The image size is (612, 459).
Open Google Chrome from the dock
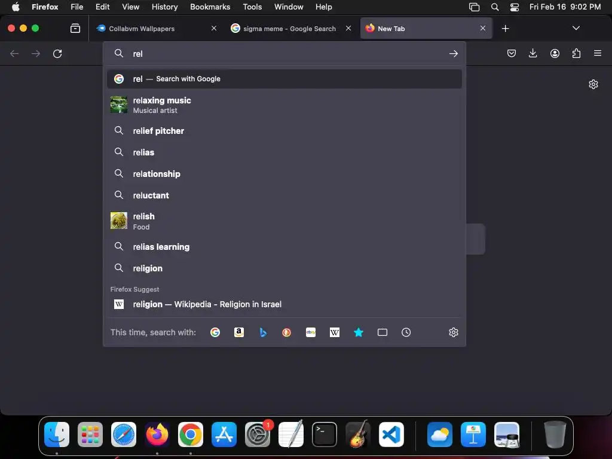[x=191, y=434]
